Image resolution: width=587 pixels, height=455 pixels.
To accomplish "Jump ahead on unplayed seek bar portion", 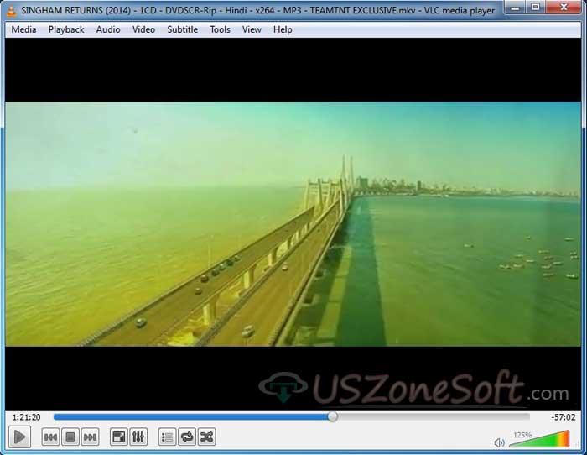I will pyautogui.click(x=434, y=416).
